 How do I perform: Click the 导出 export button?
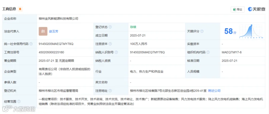point(237,10)
